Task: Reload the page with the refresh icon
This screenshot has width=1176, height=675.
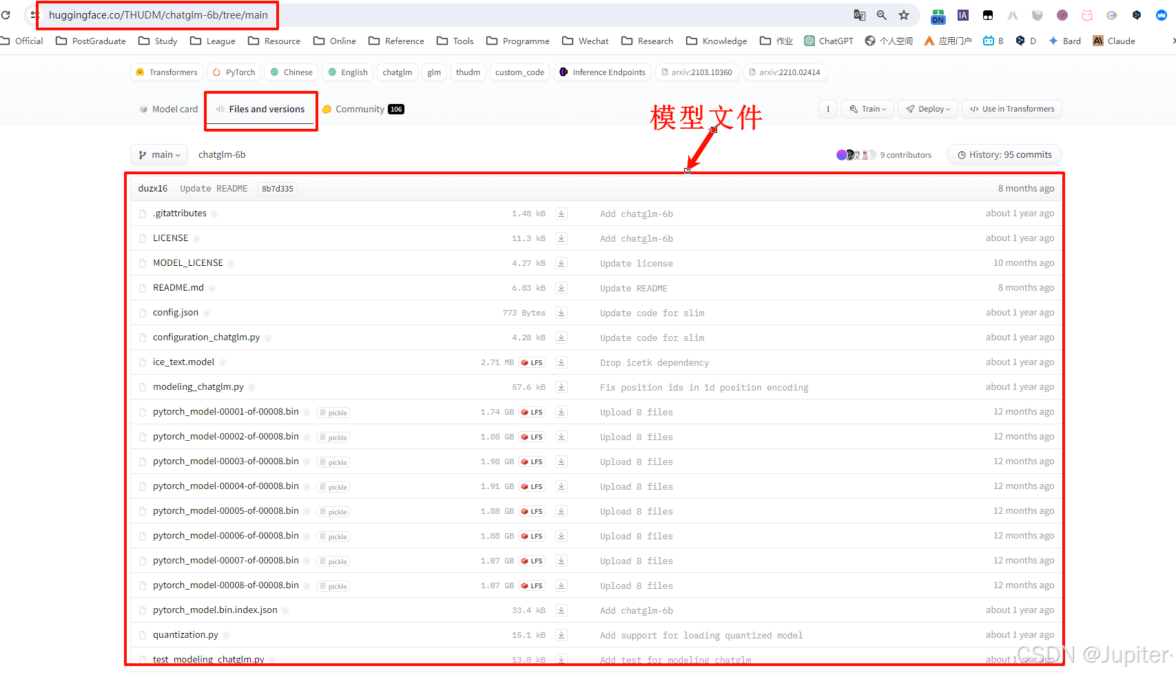Action: pyautogui.click(x=6, y=15)
